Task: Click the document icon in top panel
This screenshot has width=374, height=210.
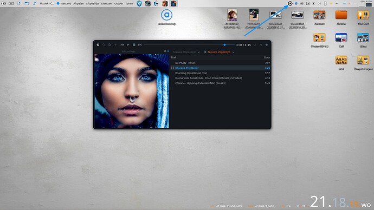Action: 19,4
